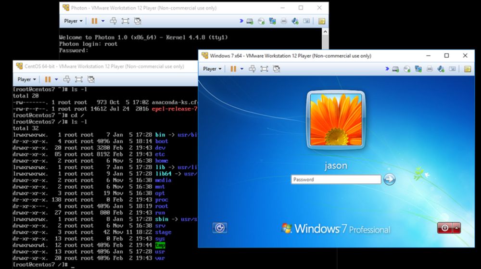Screen dimensions: 481x269
Task: Click 'stage' directory entry in CentOS terminal
Action: pyautogui.click(x=163, y=232)
